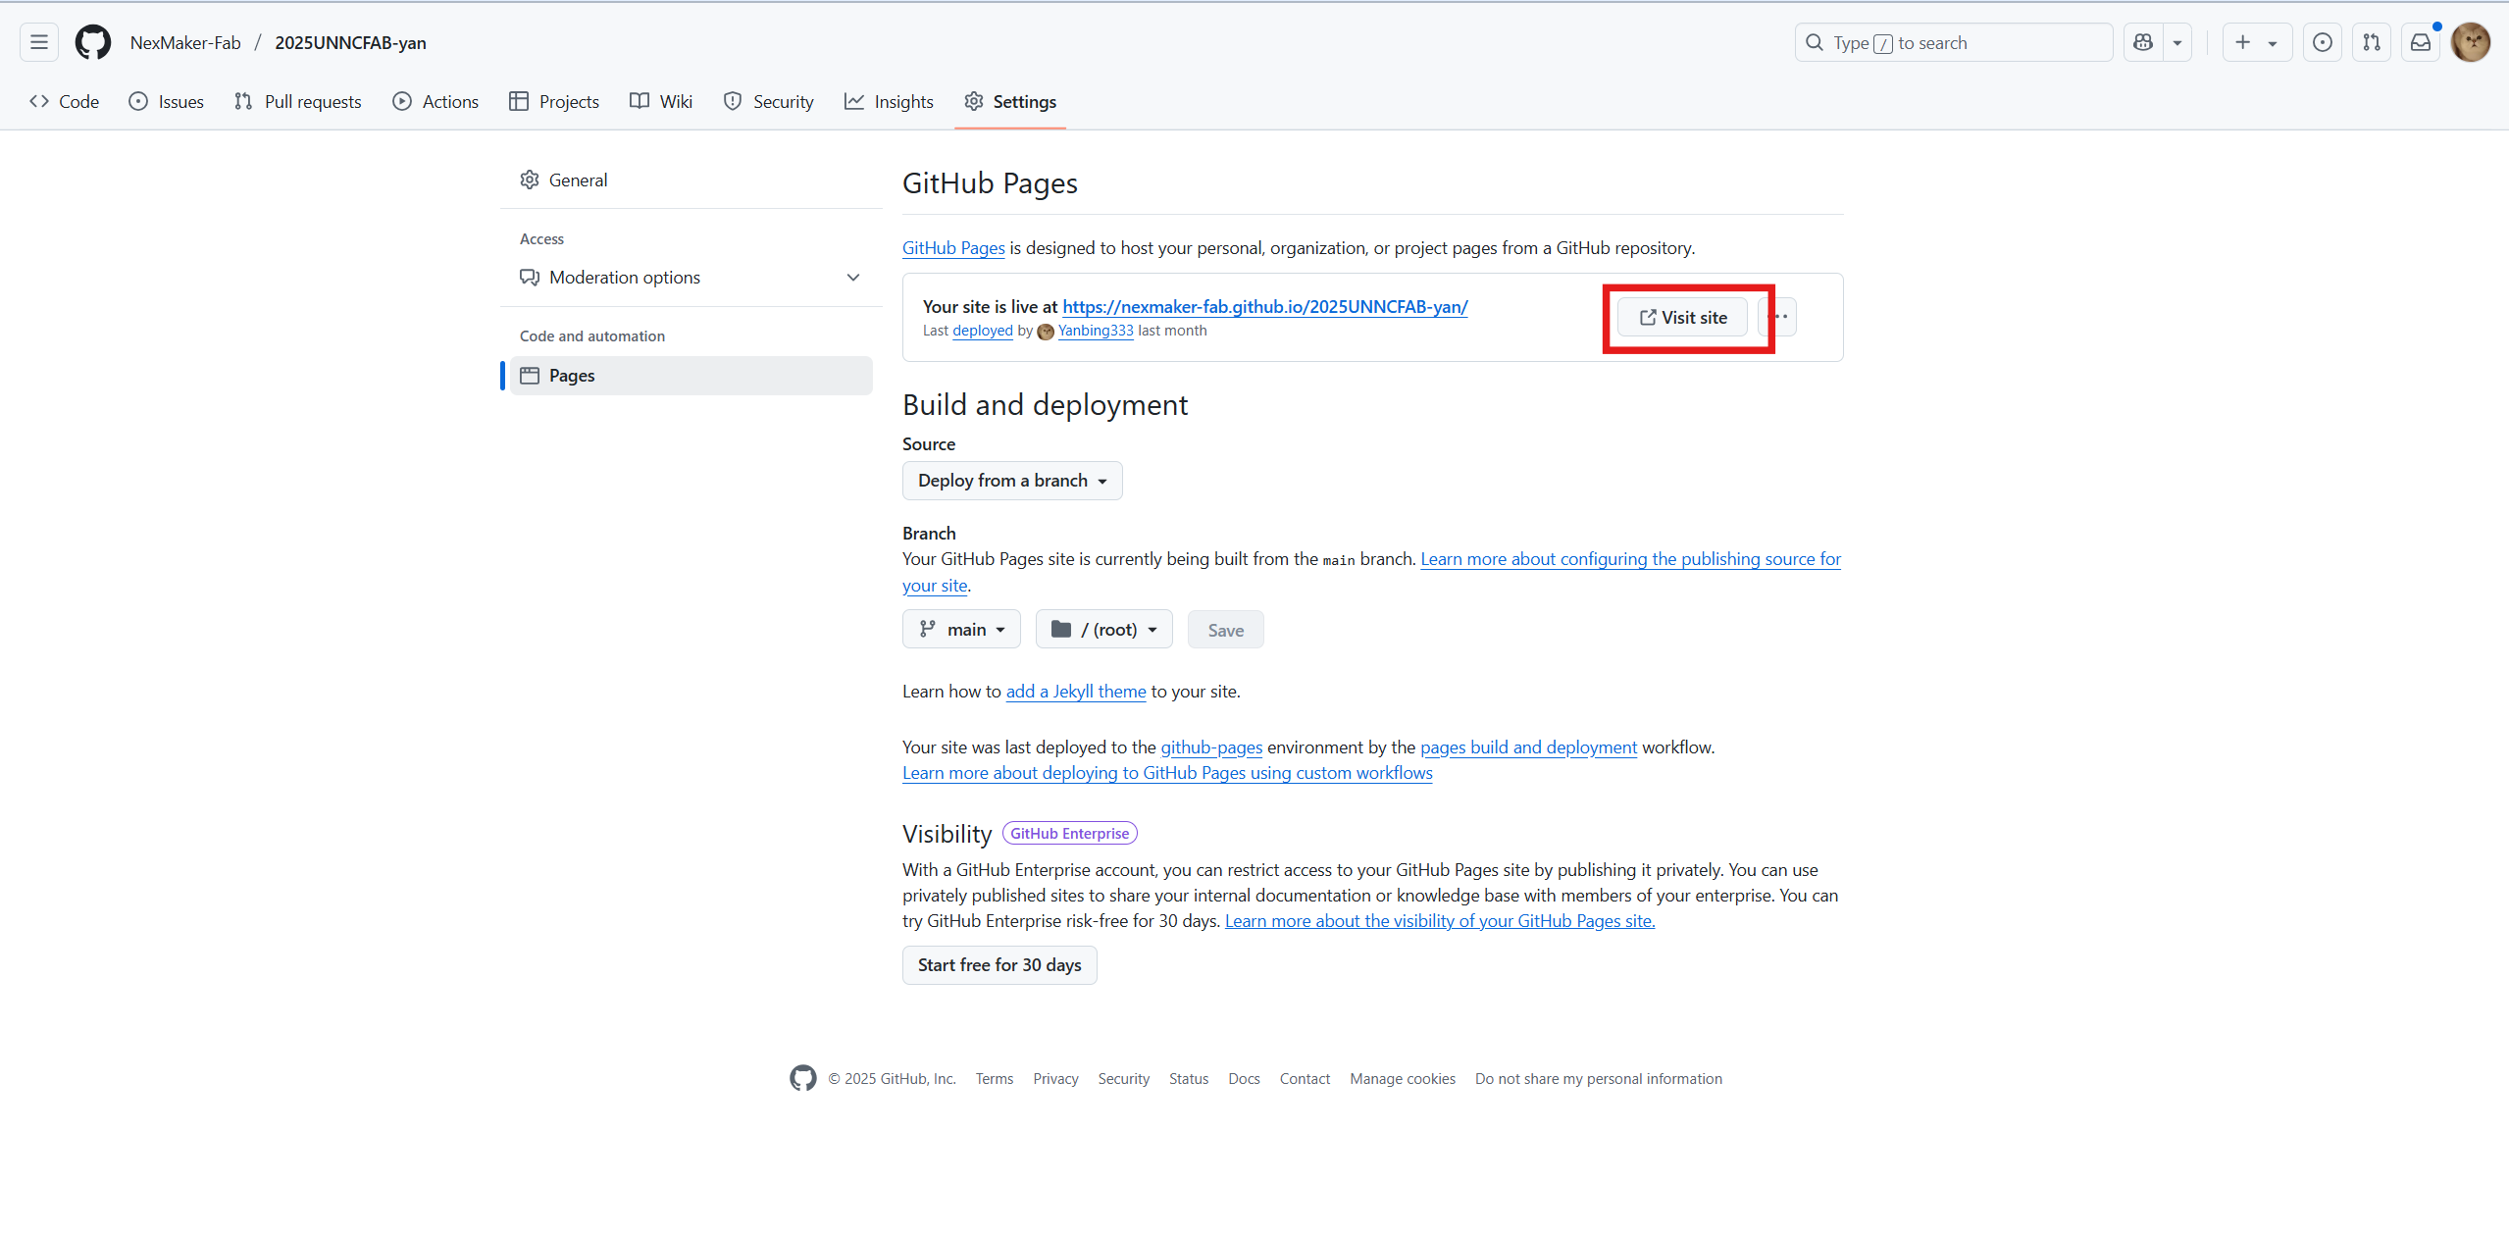Open the 2025UNNCFAB-yan repository link
Screen dimensions: 2509x1236
pos(350,42)
